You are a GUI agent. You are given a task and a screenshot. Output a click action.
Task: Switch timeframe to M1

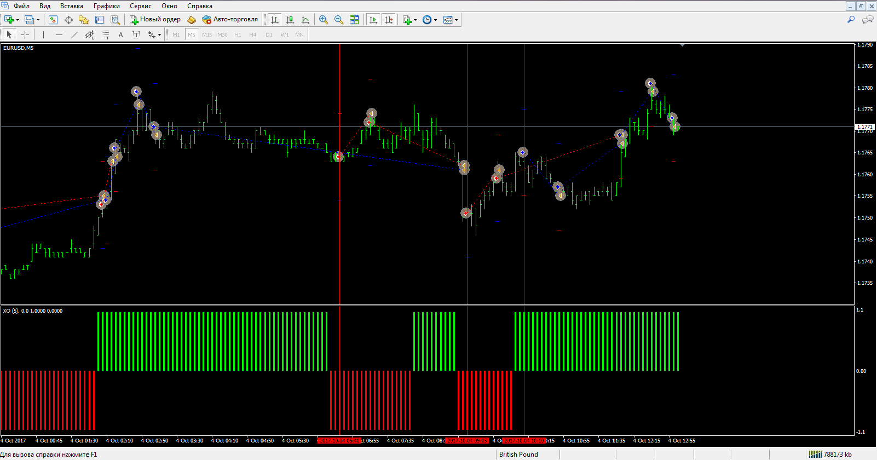coord(176,34)
